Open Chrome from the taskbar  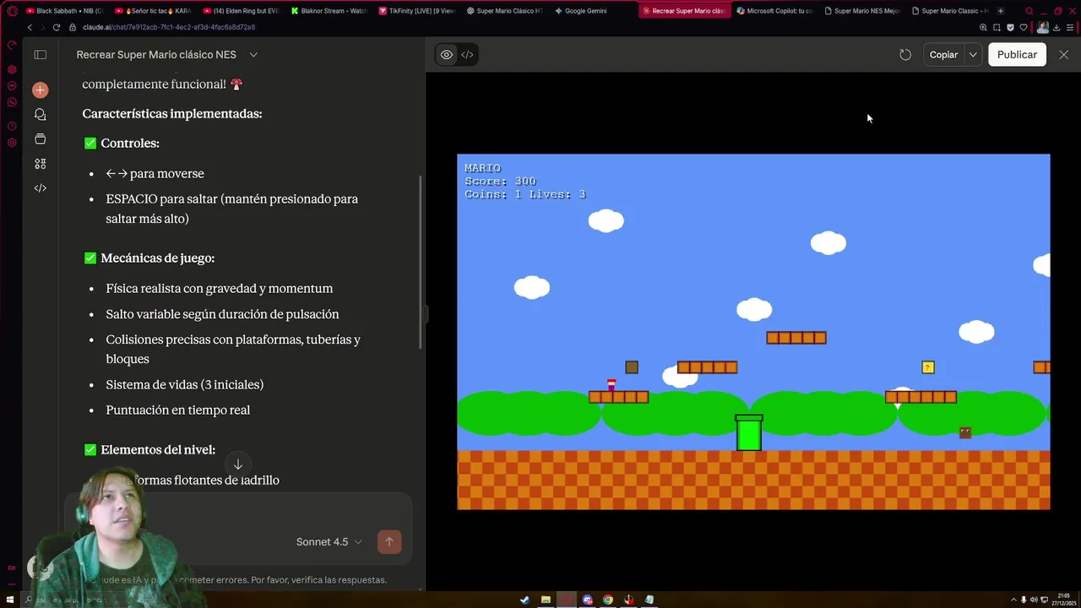click(x=608, y=600)
